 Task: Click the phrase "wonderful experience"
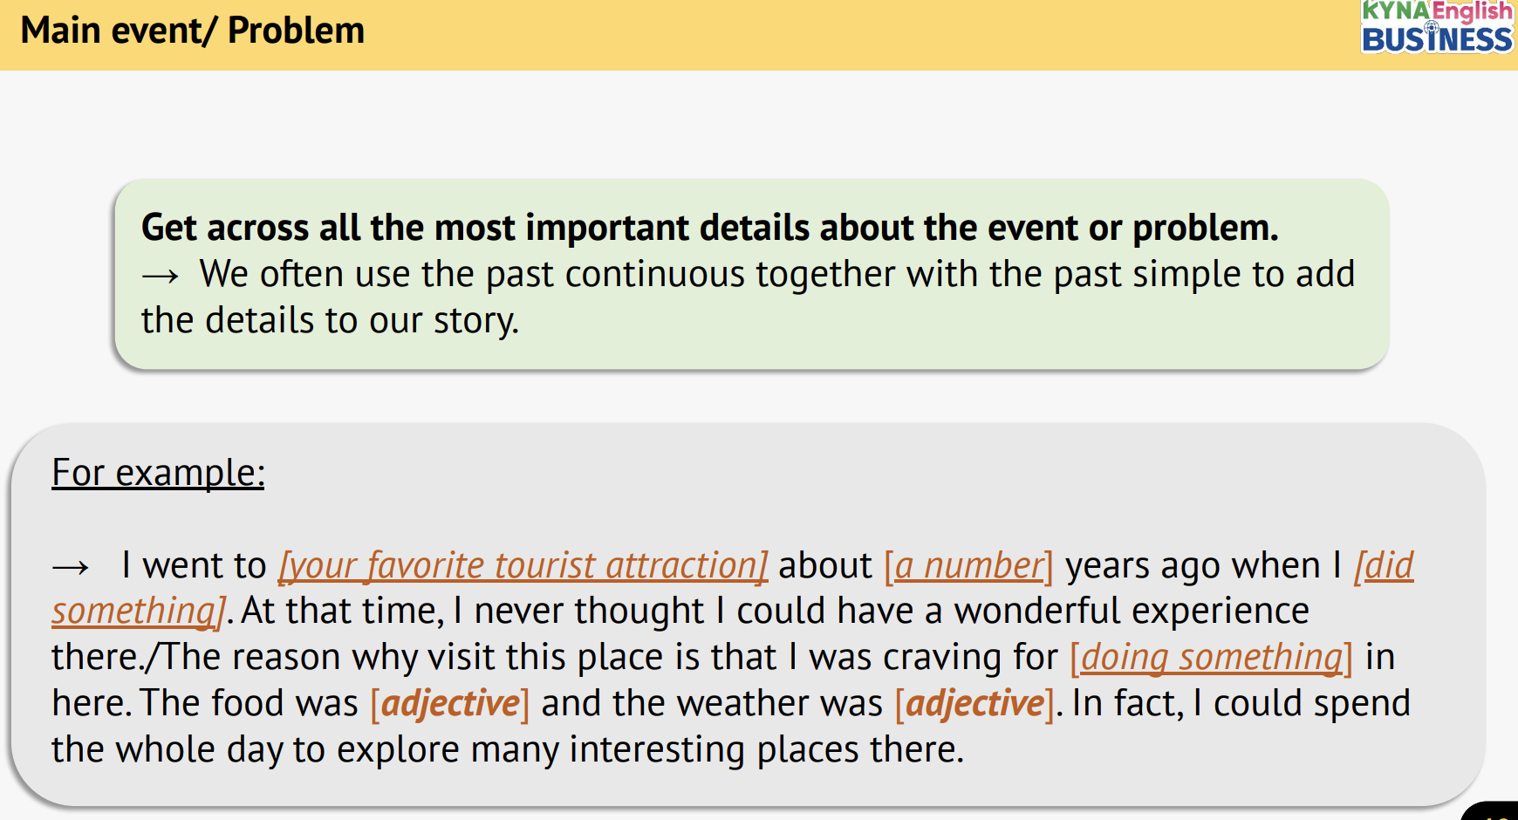tap(1131, 611)
